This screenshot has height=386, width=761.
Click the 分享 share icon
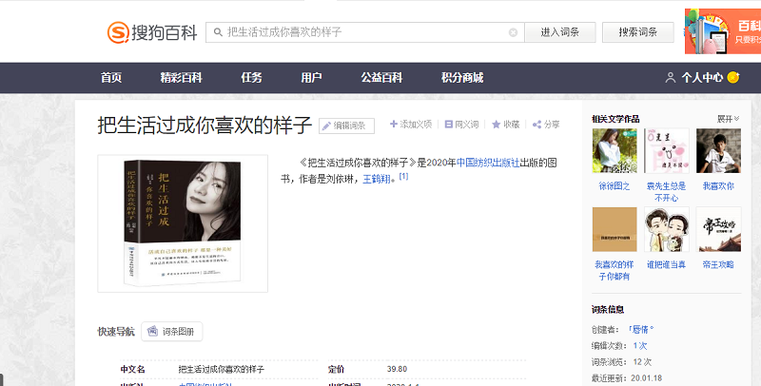point(537,125)
